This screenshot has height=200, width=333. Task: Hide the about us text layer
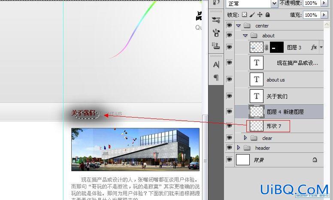[229, 79]
